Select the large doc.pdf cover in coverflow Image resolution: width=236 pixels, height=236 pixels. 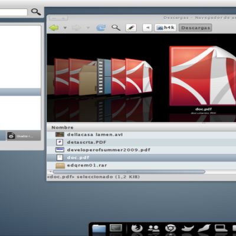pyautogui.click(x=202, y=76)
